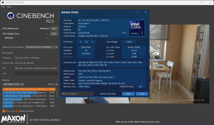Click the Save button in AIDA64
The width and height of the screenshot is (214, 125).
pyautogui.click(x=128, y=94)
